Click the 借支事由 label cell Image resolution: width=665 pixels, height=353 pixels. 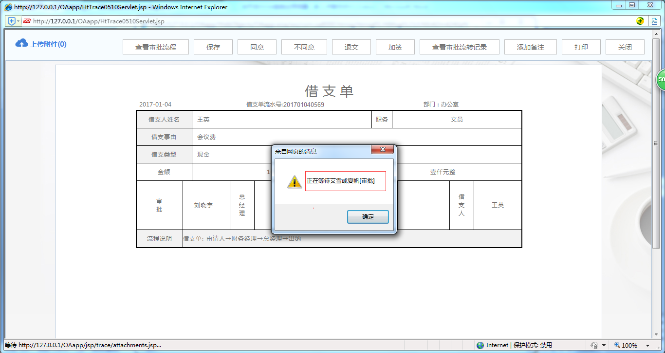pyautogui.click(x=164, y=137)
